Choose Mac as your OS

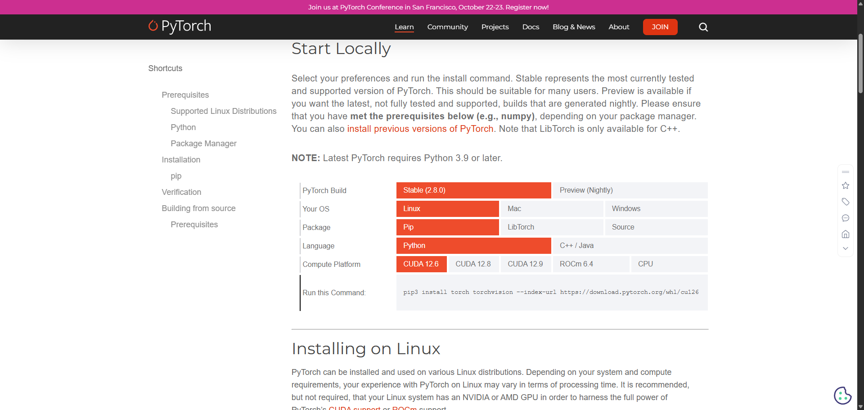pyautogui.click(x=552, y=209)
